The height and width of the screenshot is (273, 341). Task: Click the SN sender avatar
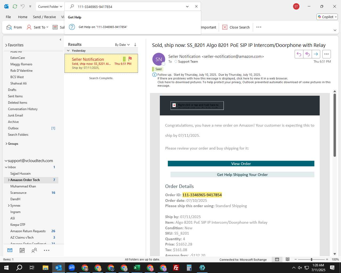159,59
